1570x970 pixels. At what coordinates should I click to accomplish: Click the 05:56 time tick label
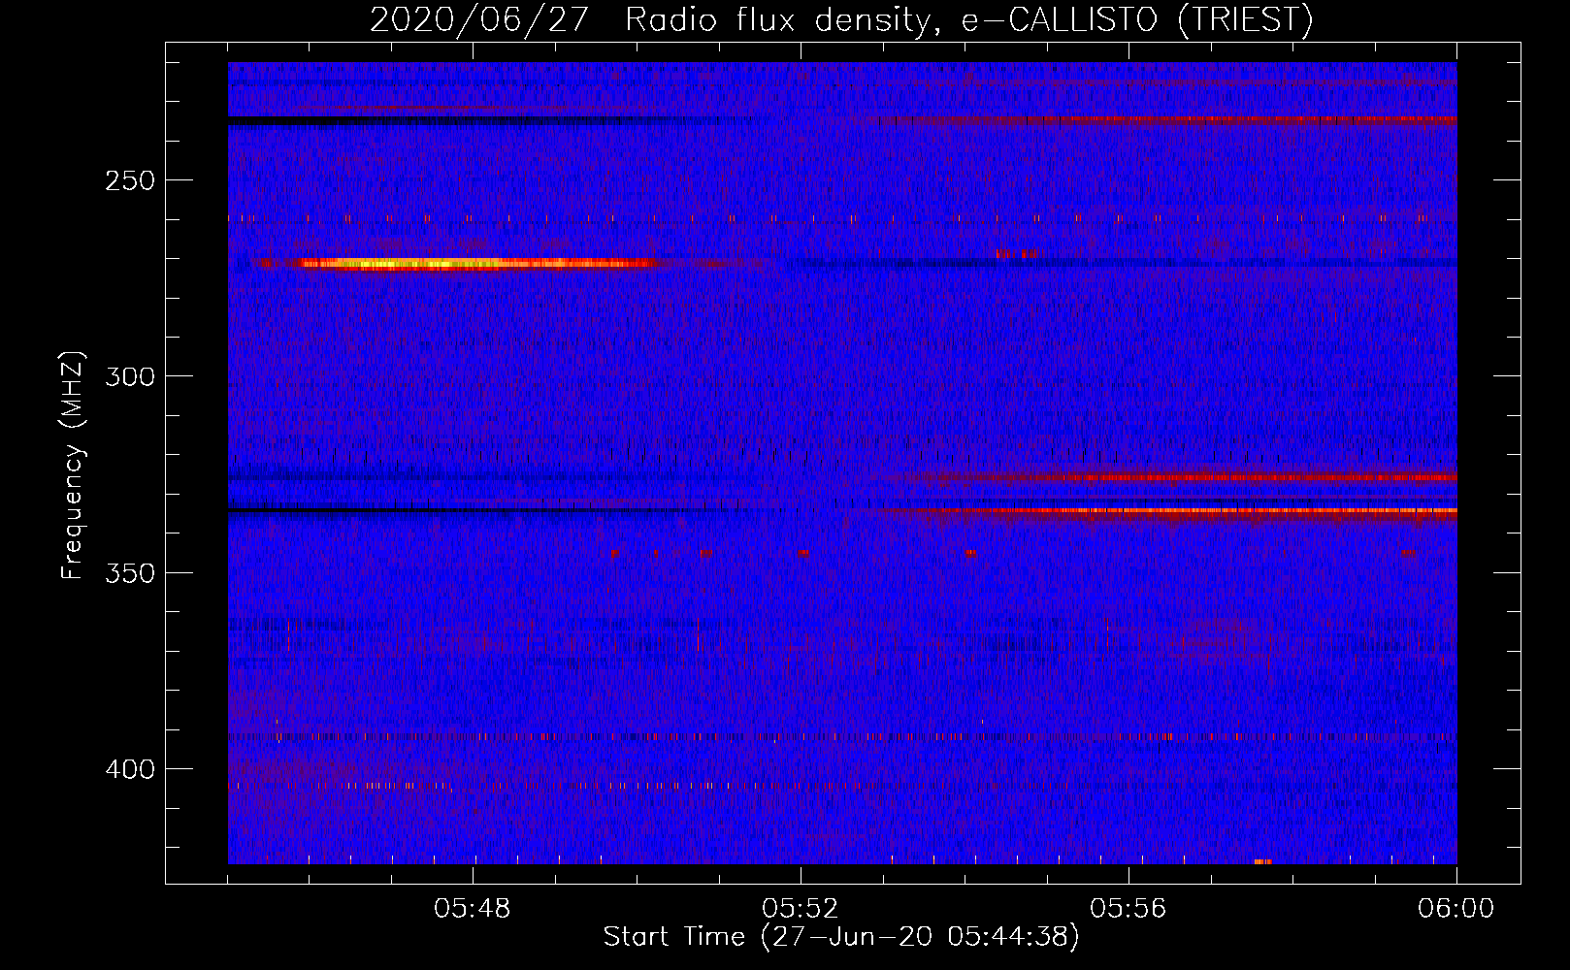point(1128,909)
